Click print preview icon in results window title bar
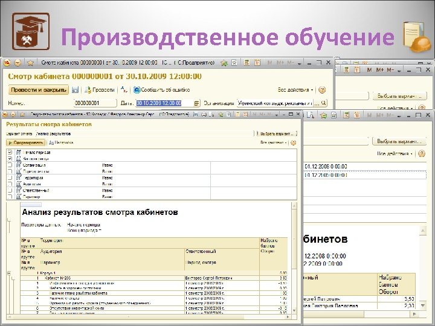435x326 pixels. 211,114
